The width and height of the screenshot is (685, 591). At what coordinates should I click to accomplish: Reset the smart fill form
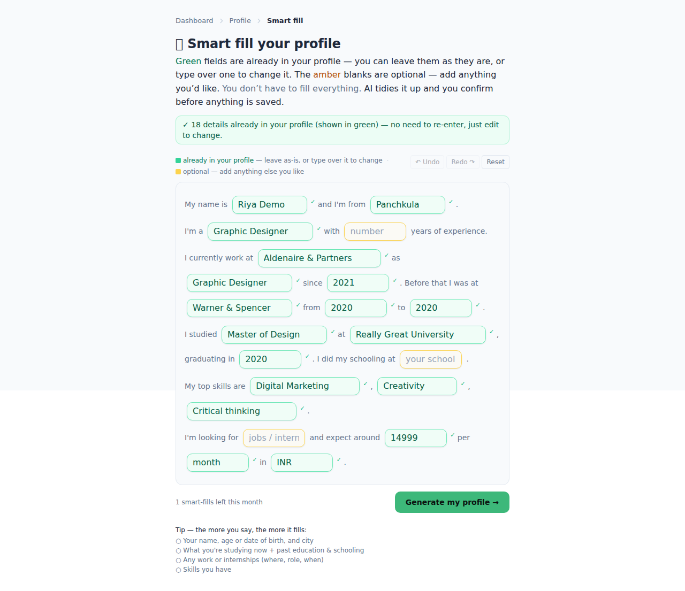click(x=496, y=162)
